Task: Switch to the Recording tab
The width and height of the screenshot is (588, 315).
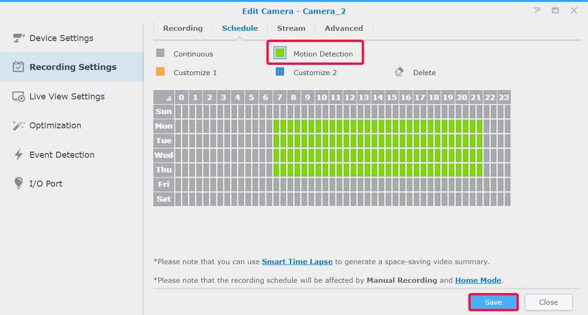Action: (183, 28)
